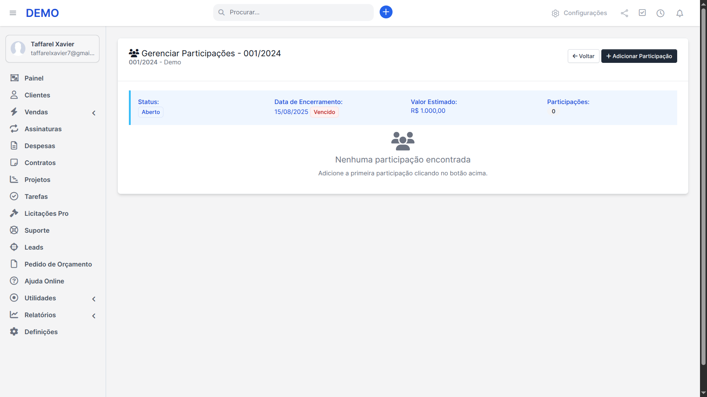
Task: Select Clientes in the navigation menu
Action: 37,95
